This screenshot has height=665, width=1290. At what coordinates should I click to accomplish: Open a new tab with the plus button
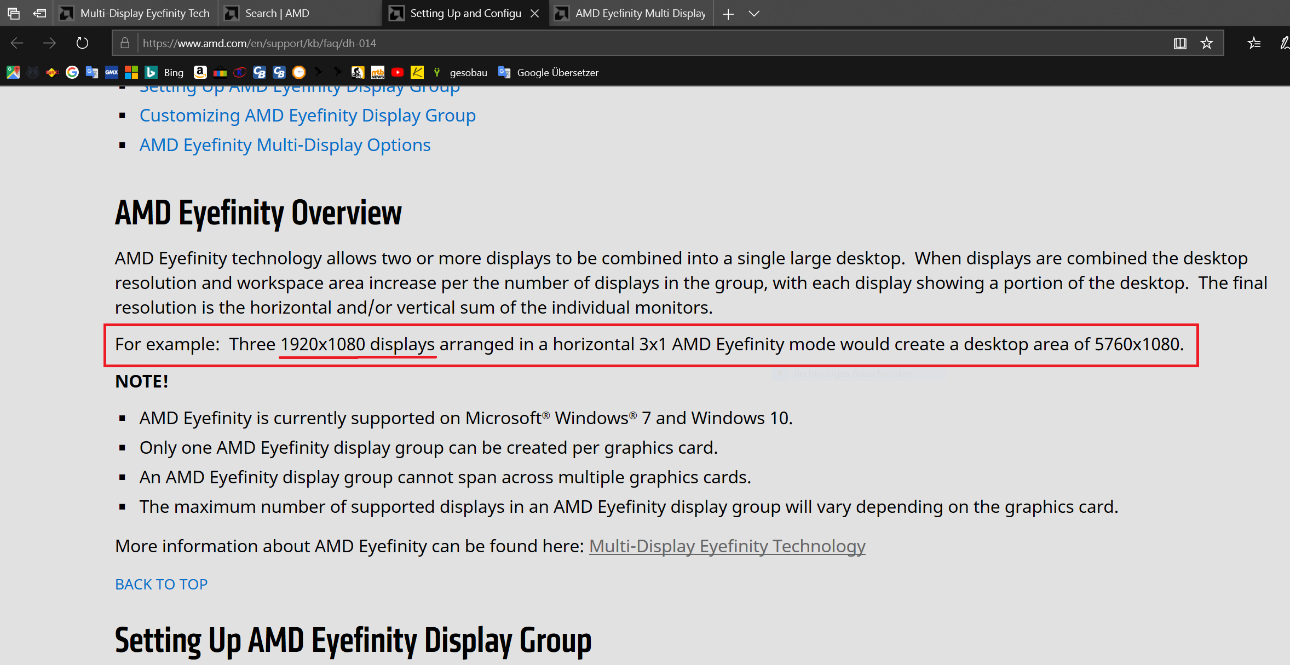click(728, 14)
